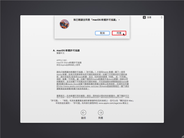This screenshot has width=184, height=138.
Task: Click the 返回 label under the back arrow
Action: (84, 118)
